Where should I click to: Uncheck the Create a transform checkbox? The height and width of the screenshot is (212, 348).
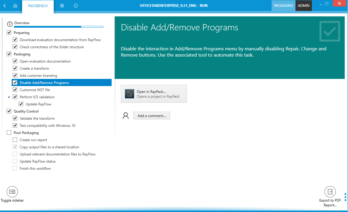pos(15,68)
